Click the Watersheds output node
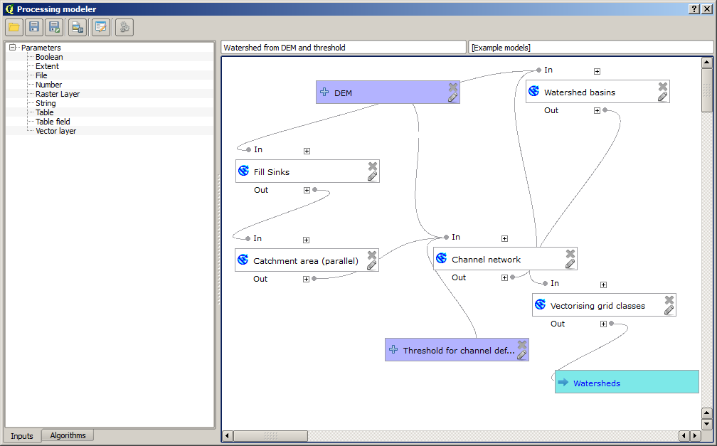The image size is (717, 446). [x=626, y=382]
